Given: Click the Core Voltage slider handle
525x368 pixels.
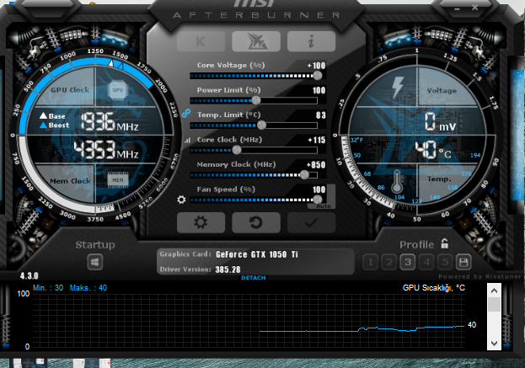Looking at the screenshot, I should 318,76.
